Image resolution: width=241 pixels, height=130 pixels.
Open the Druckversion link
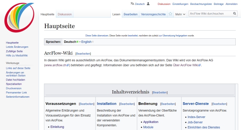click(x=14, y=88)
